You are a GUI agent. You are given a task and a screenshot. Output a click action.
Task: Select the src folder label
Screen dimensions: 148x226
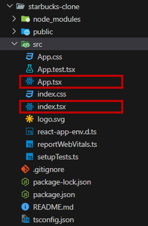tap(38, 45)
